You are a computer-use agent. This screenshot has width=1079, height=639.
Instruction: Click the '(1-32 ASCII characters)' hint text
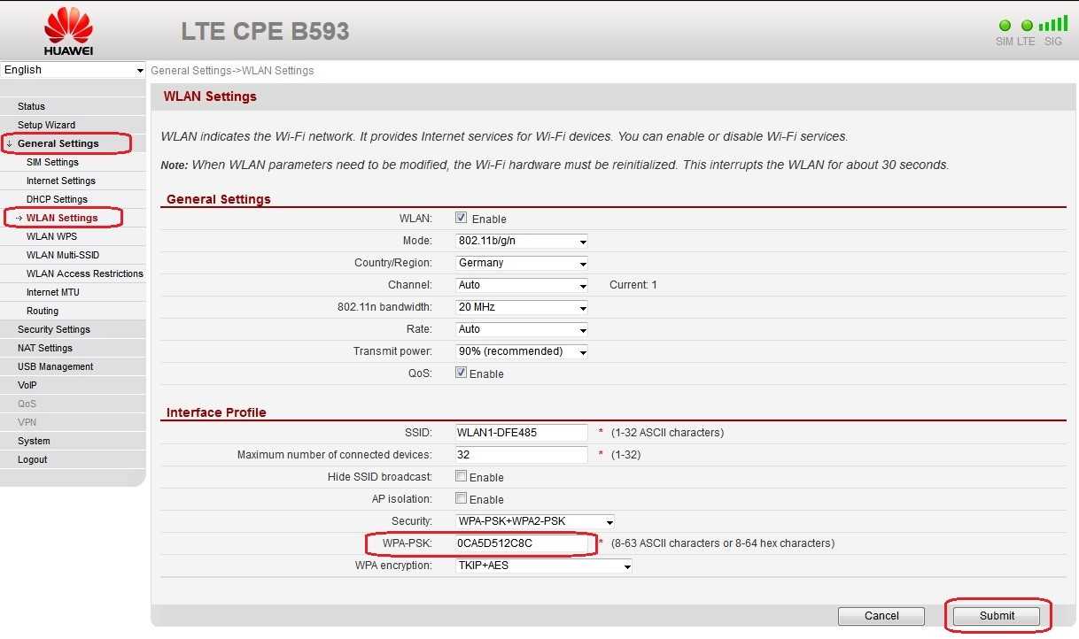click(x=667, y=433)
